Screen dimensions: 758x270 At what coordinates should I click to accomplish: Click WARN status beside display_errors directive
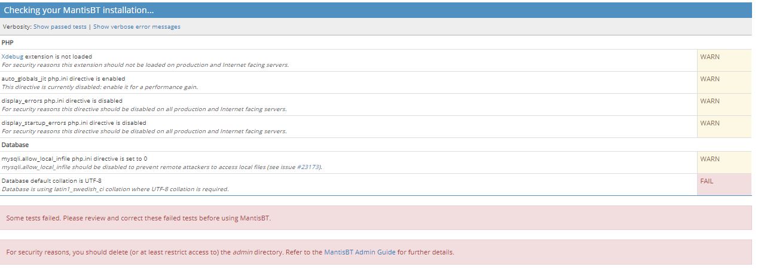pos(710,102)
